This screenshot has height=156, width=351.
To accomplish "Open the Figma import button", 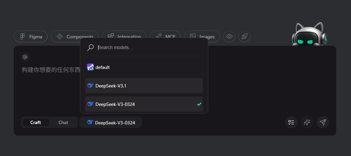I will (31, 37).
